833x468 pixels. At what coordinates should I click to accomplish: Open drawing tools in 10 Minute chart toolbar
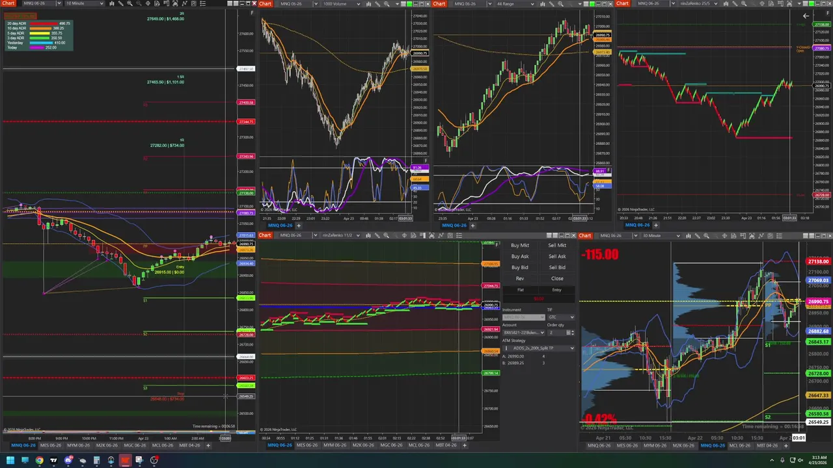[x=121, y=3]
